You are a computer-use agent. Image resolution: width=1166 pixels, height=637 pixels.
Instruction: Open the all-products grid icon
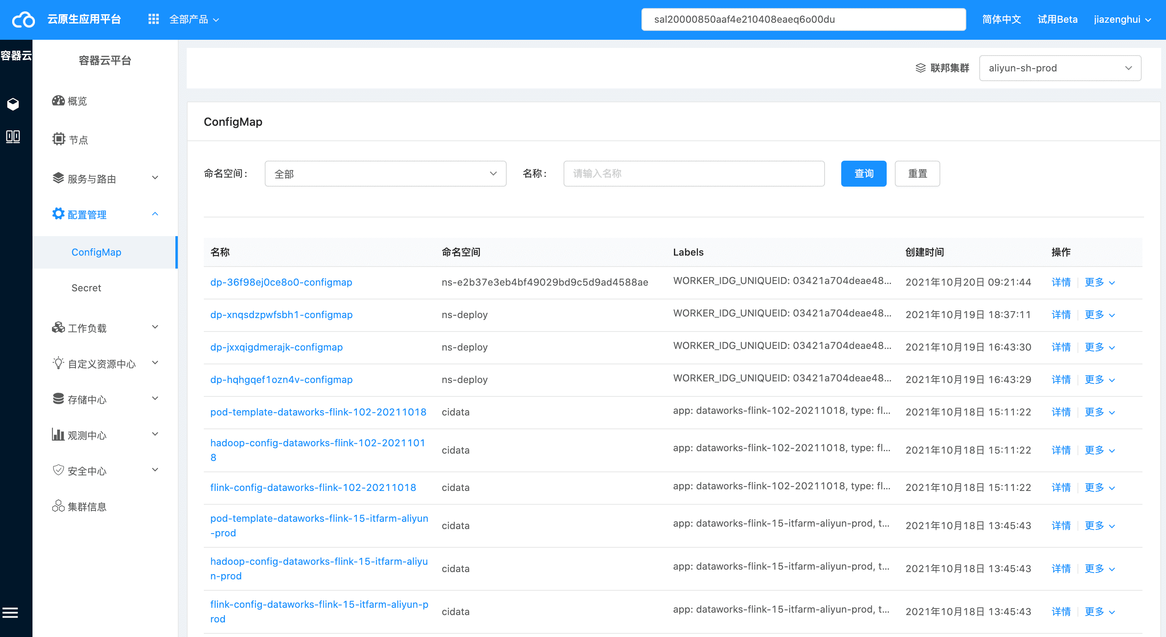pos(153,19)
